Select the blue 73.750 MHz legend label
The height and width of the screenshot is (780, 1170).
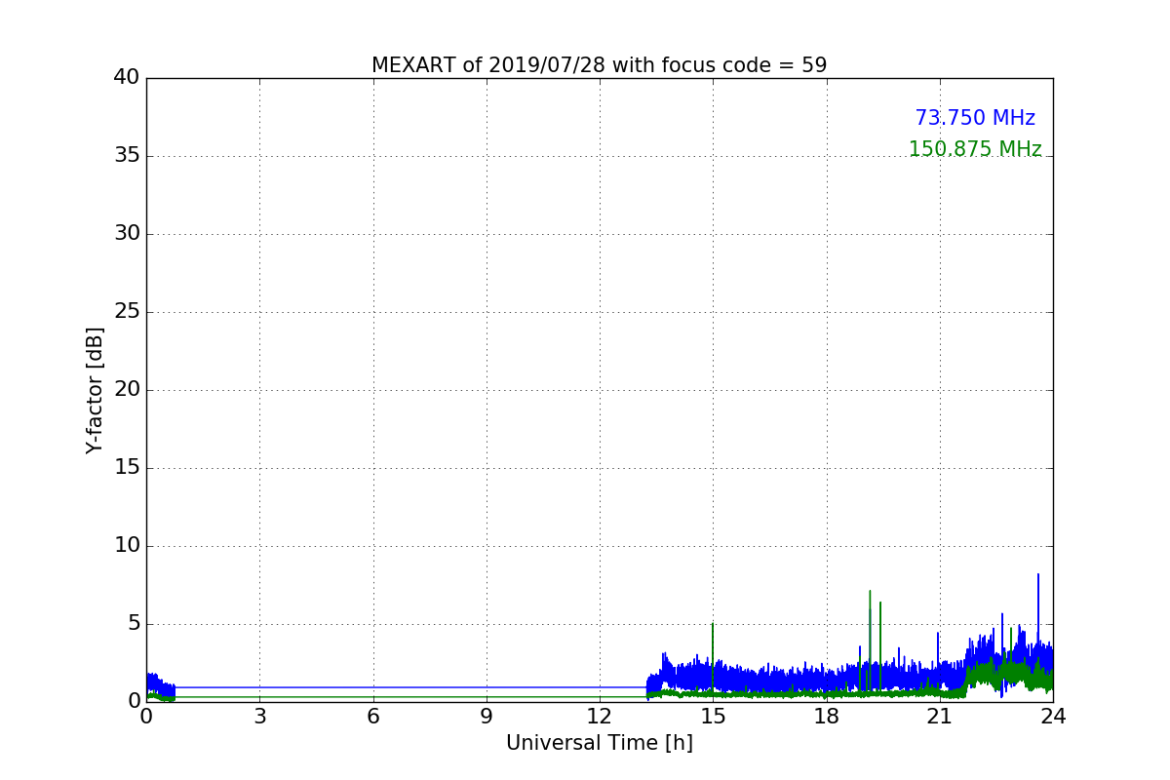pos(975,118)
